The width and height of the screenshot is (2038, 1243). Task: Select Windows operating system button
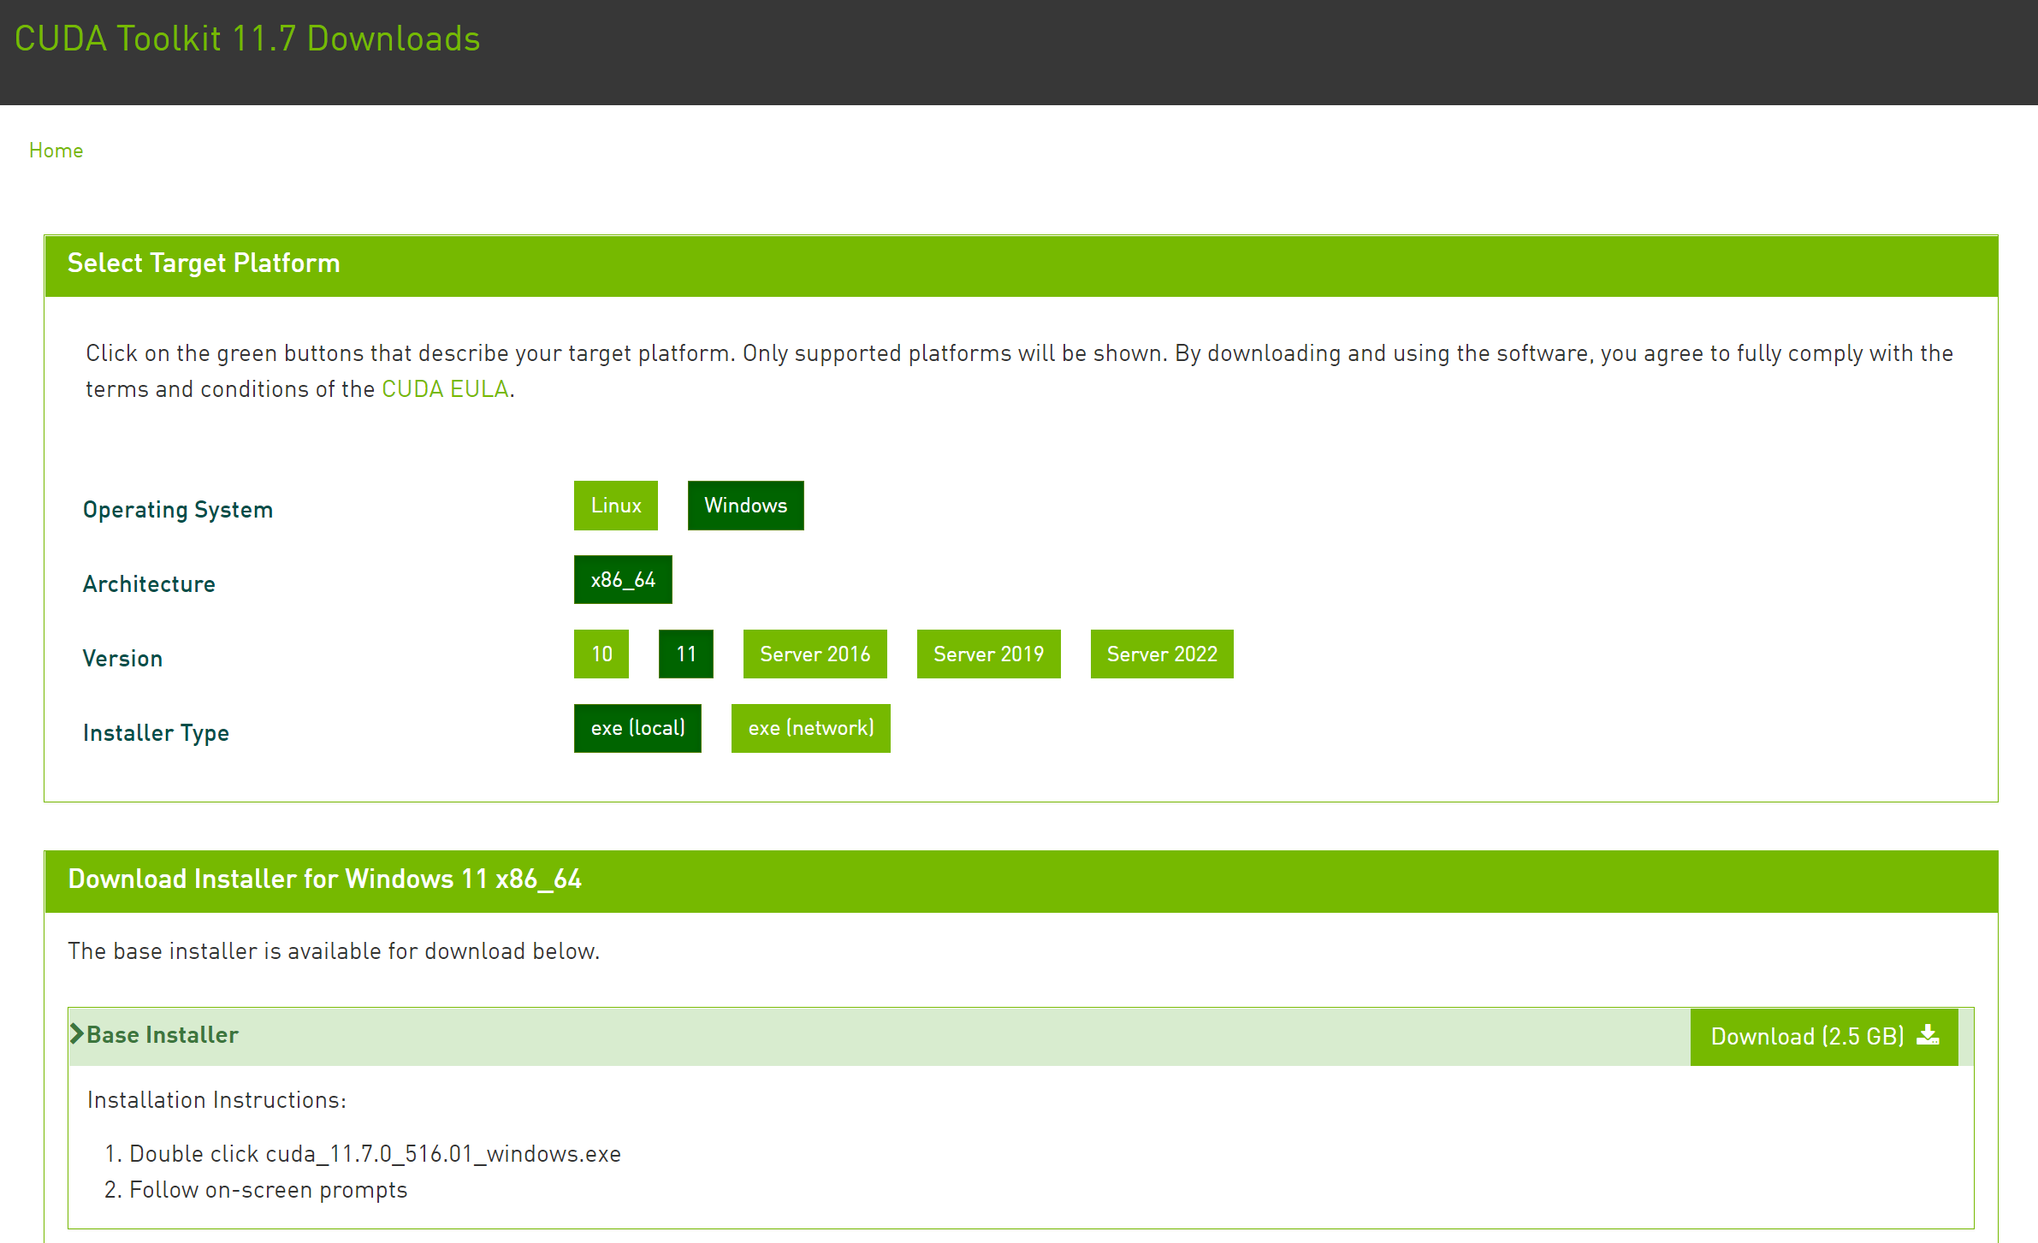pyautogui.click(x=745, y=506)
